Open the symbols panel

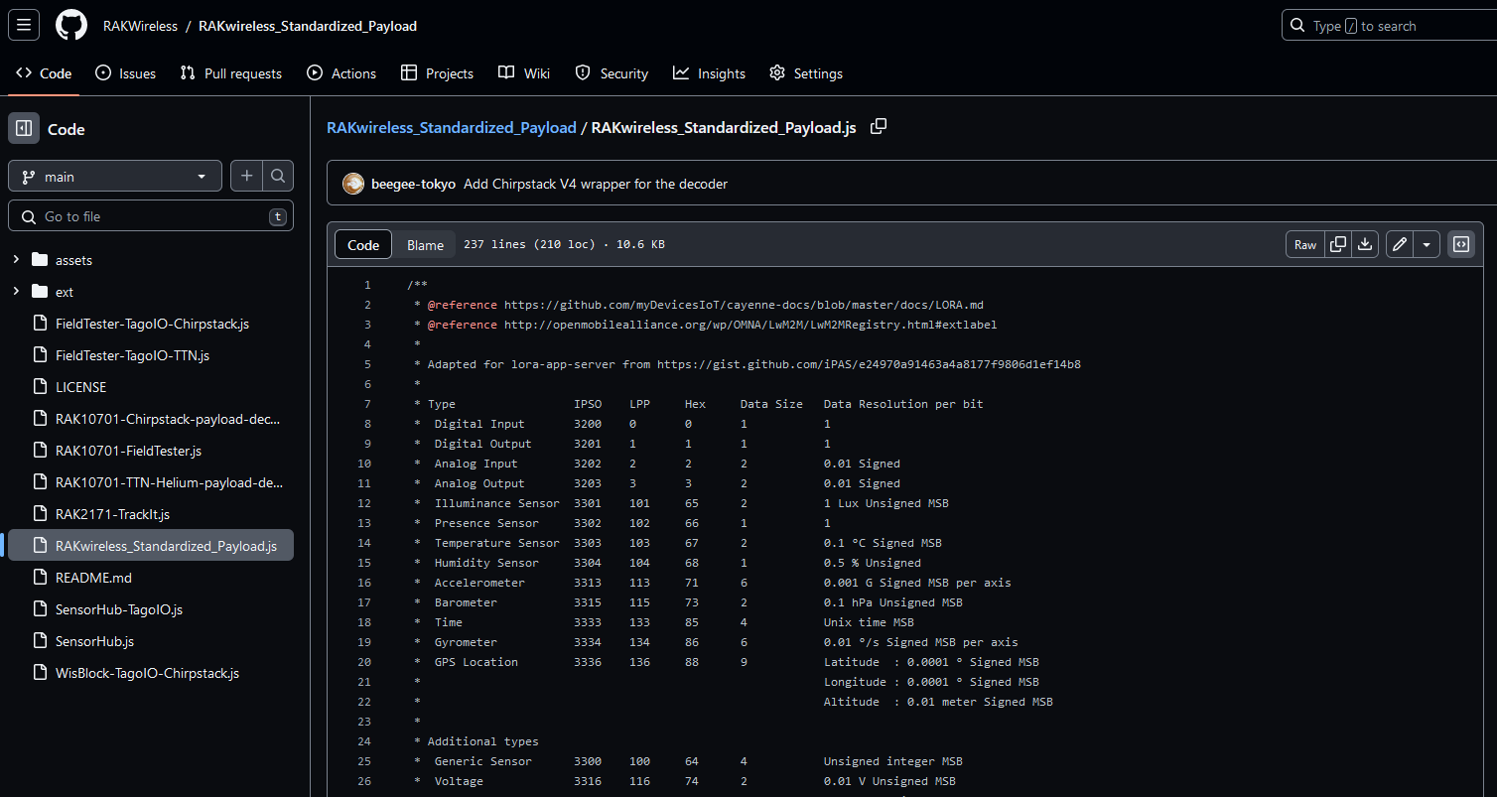(1461, 244)
